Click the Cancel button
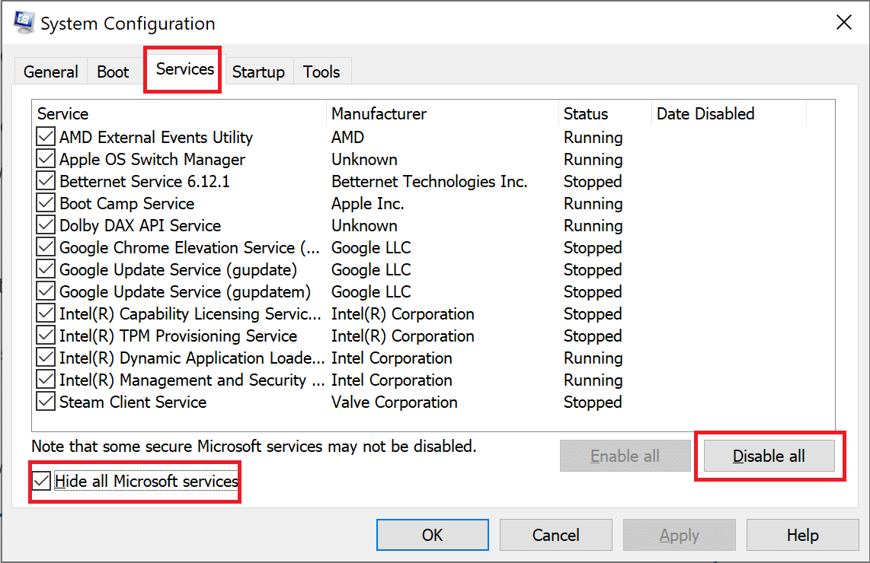Image resolution: width=870 pixels, height=563 pixels. click(555, 536)
